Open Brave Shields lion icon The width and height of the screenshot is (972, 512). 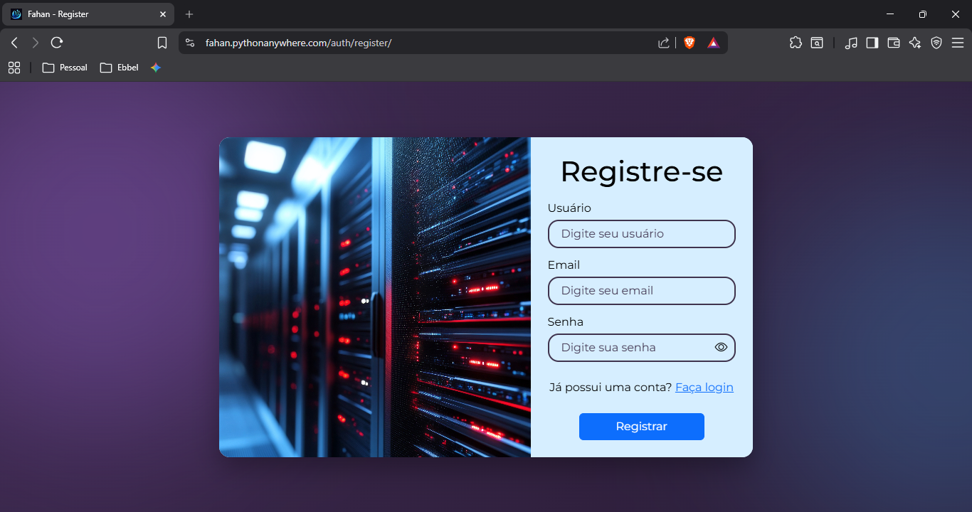(x=689, y=43)
